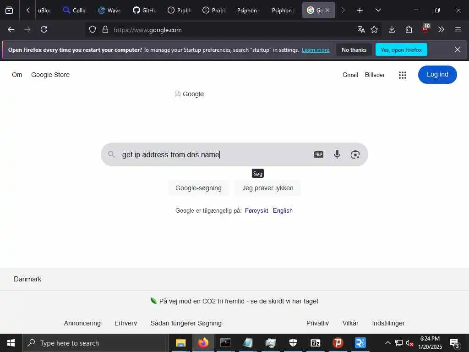Show more tools overflow chevrons
This screenshot has width=469, height=352.
pyautogui.click(x=441, y=29)
